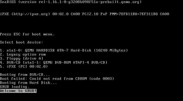Image resolution: width=183 pixels, height=101 pixels.
Task: Click the Select boot device prompt
Action: [x=21, y=42]
